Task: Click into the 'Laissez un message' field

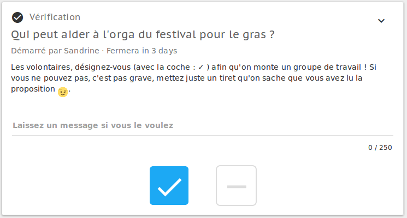Action: [x=203, y=125]
